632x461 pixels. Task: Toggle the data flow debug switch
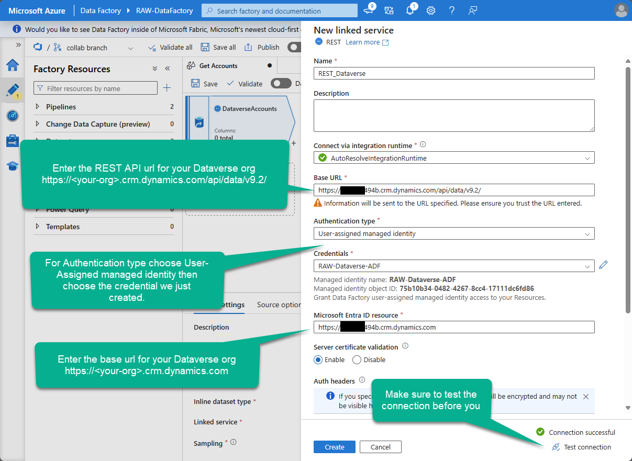coord(281,84)
